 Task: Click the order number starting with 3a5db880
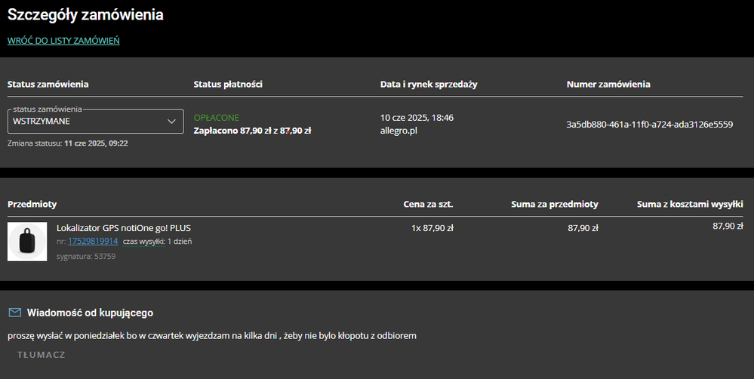(x=649, y=125)
